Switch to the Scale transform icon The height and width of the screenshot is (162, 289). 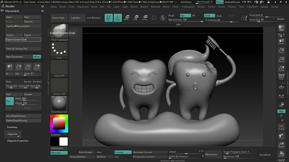135,18
